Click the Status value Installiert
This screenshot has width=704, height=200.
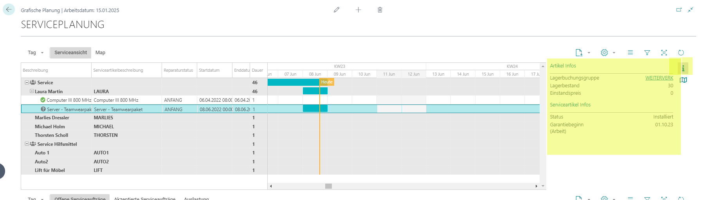[663, 117]
